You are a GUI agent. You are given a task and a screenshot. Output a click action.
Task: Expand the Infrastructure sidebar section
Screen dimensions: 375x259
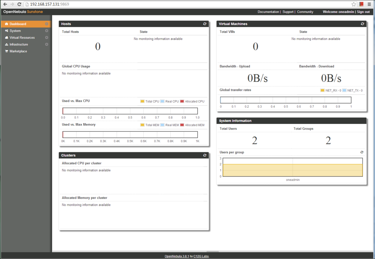coord(47,44)
